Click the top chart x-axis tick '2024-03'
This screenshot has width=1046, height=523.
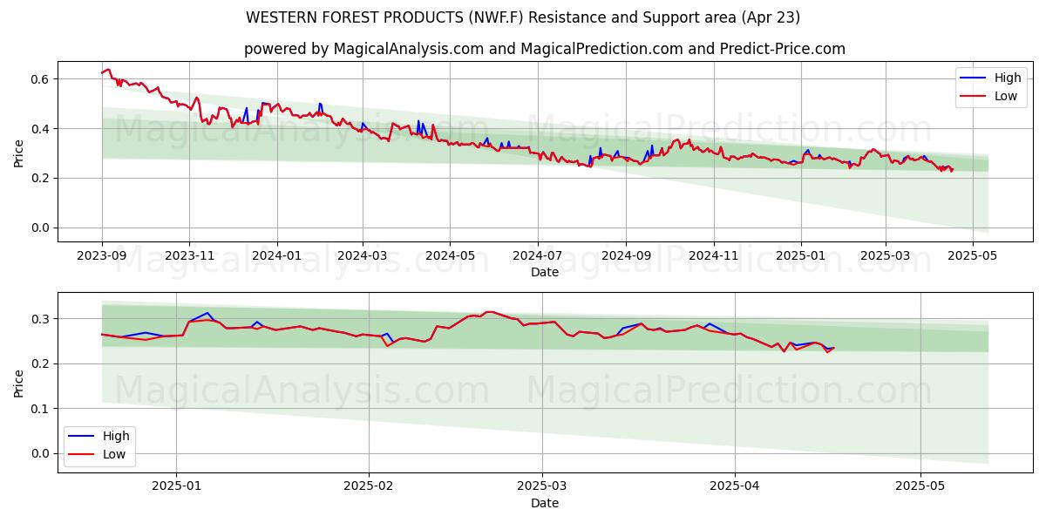[363, 256]
